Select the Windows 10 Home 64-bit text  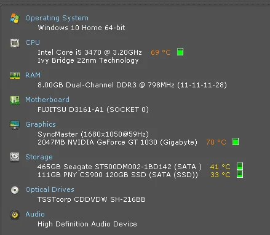(x=81, y=28)
